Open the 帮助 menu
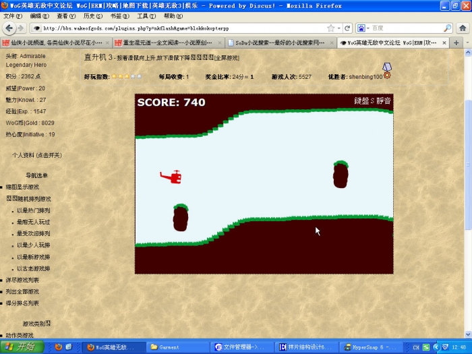 [173, 16]
